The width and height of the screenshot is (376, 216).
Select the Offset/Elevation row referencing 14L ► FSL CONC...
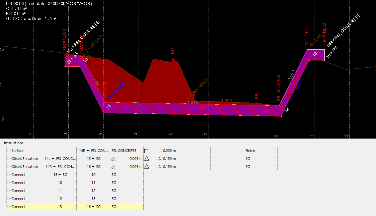tap(26, 159)
